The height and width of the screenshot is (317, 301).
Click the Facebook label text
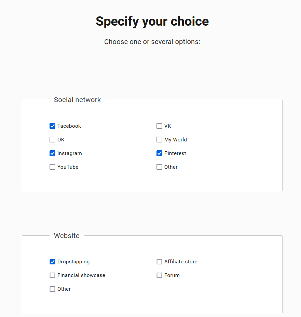[x=69, y=126]
